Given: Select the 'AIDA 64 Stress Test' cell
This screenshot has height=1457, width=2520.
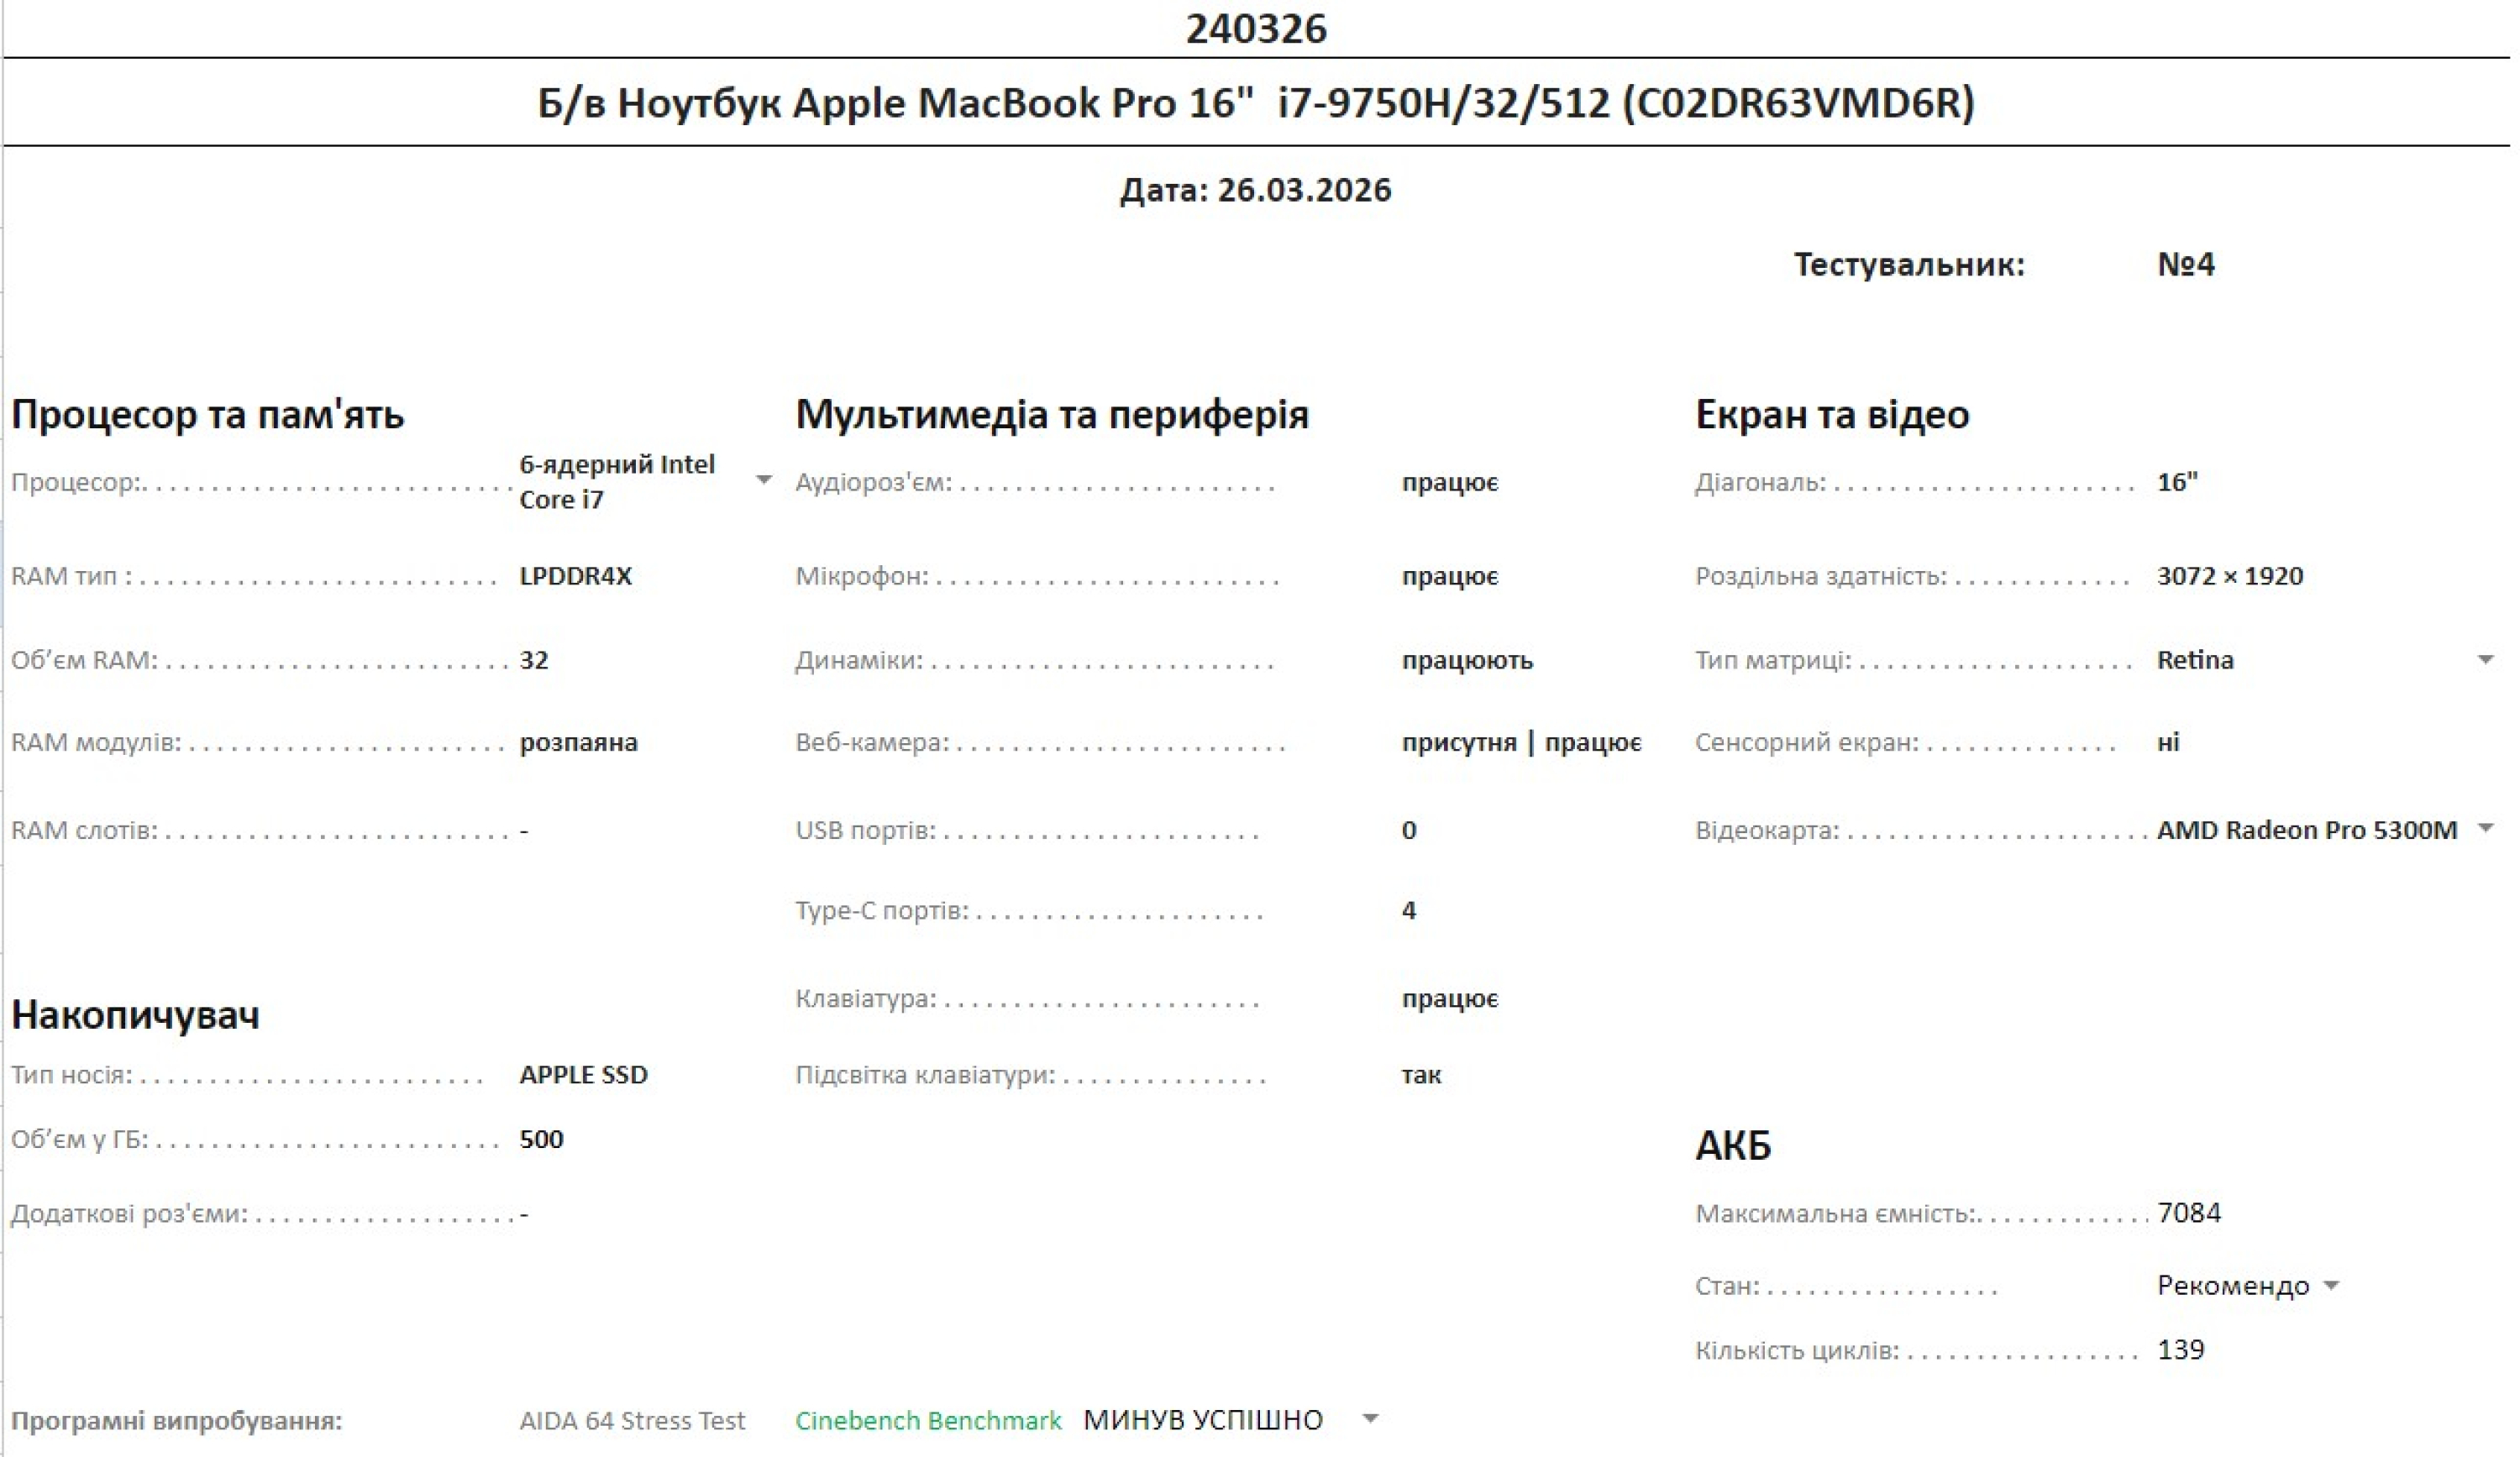Looking at the screenshot, I should click(632, 1421).
